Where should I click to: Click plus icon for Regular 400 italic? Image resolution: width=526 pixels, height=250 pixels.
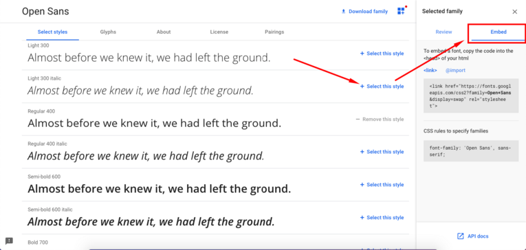pos(362,152)
